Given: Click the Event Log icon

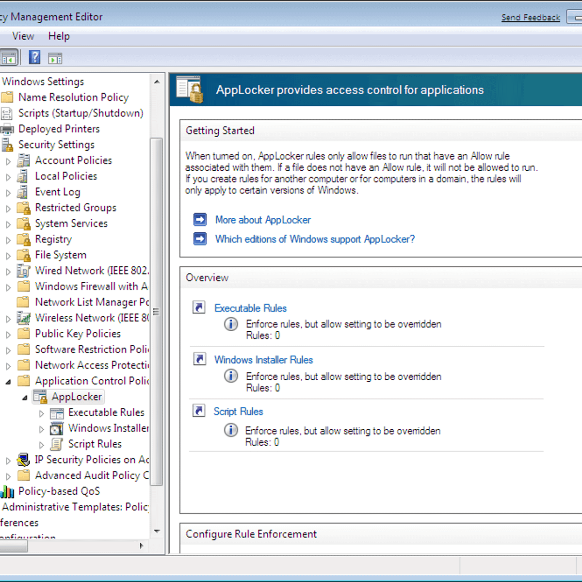Looking at the screenshot, I should point(23,192).
